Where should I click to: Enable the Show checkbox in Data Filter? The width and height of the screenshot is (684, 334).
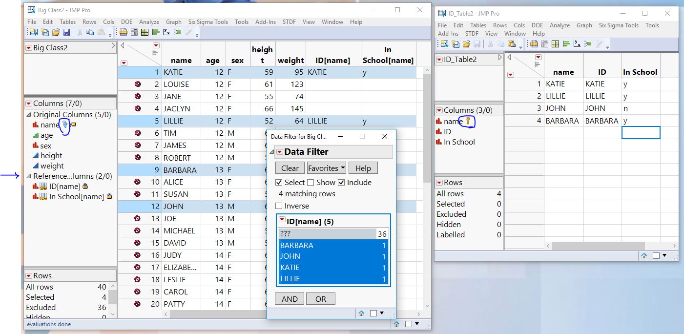[311, 183]
